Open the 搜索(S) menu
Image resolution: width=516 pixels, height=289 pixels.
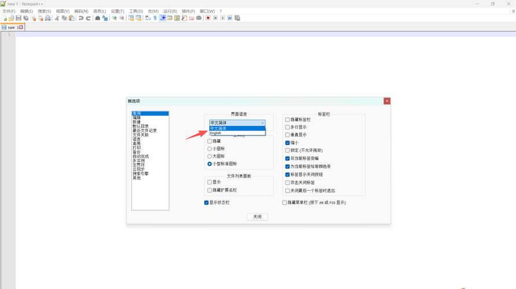pos(45,11)
